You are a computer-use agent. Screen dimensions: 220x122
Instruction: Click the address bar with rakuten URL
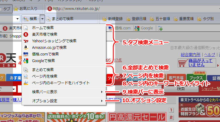132,9
